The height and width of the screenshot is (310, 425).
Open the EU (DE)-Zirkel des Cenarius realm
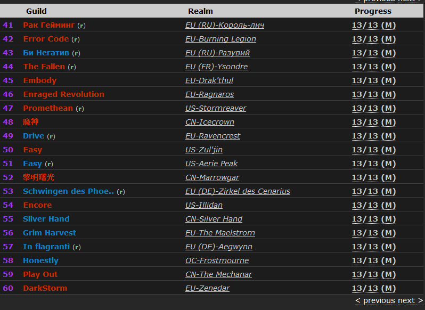click(238, 191)
